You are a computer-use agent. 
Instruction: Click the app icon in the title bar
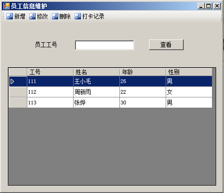(6, 6)
